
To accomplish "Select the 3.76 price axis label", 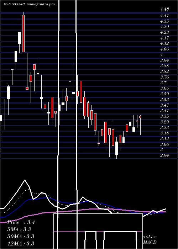I will click(x=164, y=77).
